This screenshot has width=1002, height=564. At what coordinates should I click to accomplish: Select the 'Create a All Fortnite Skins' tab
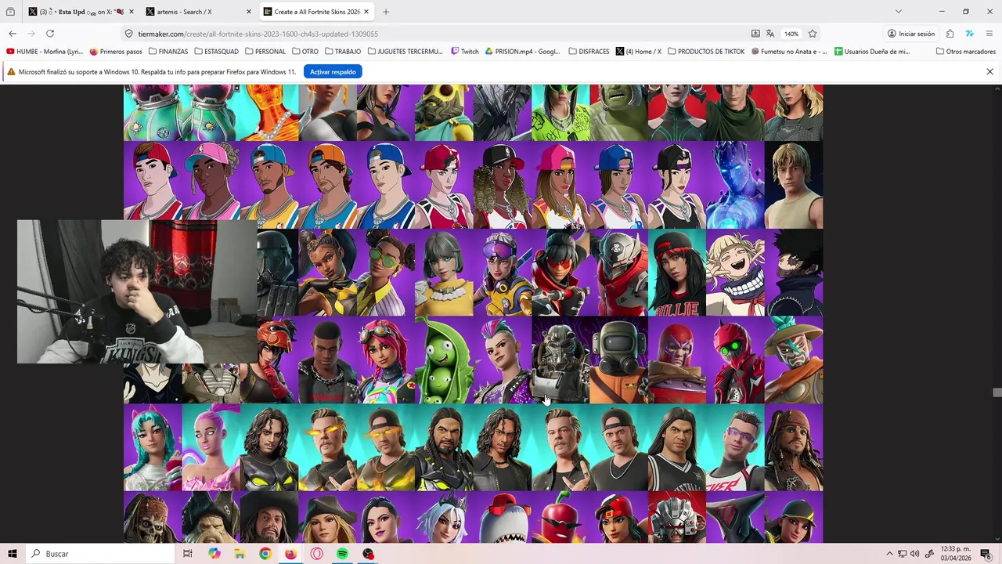[x=317, y=12]
